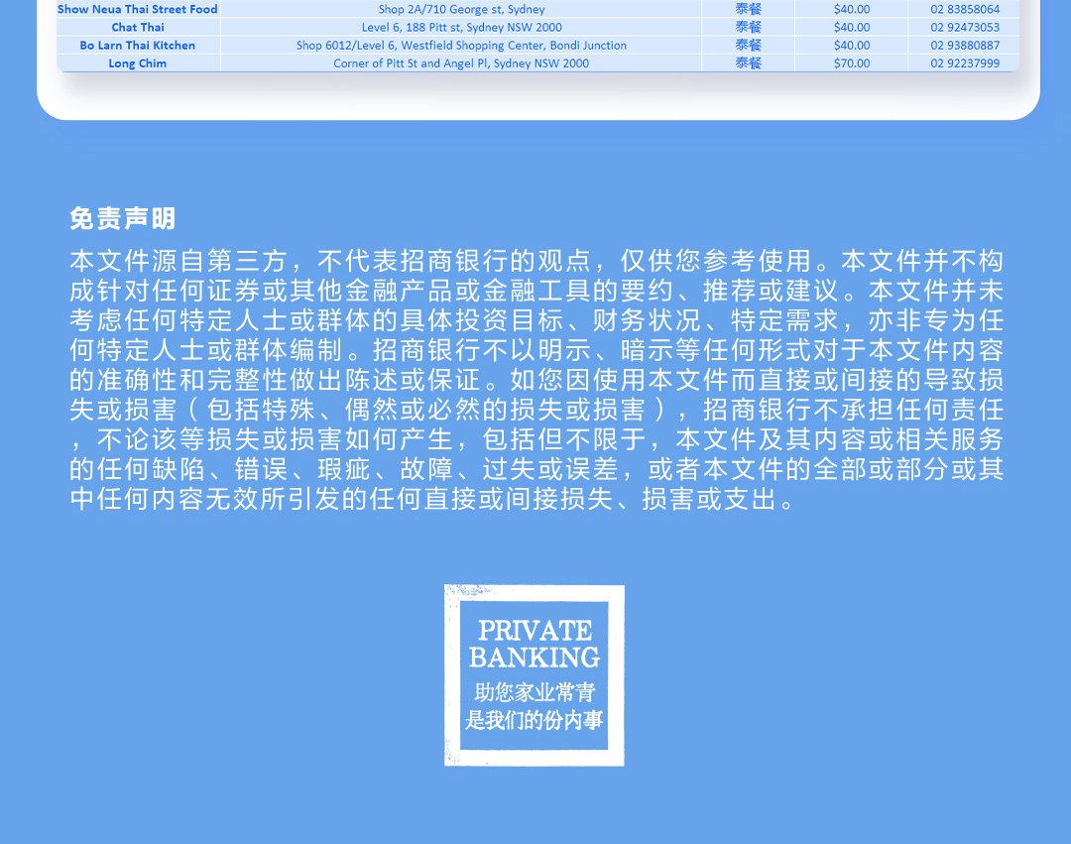Image resolution: width=1071 pixels, height=844 pixels.
Task: Select the Shop 2A/710 George st address
Action: [461, 9]
